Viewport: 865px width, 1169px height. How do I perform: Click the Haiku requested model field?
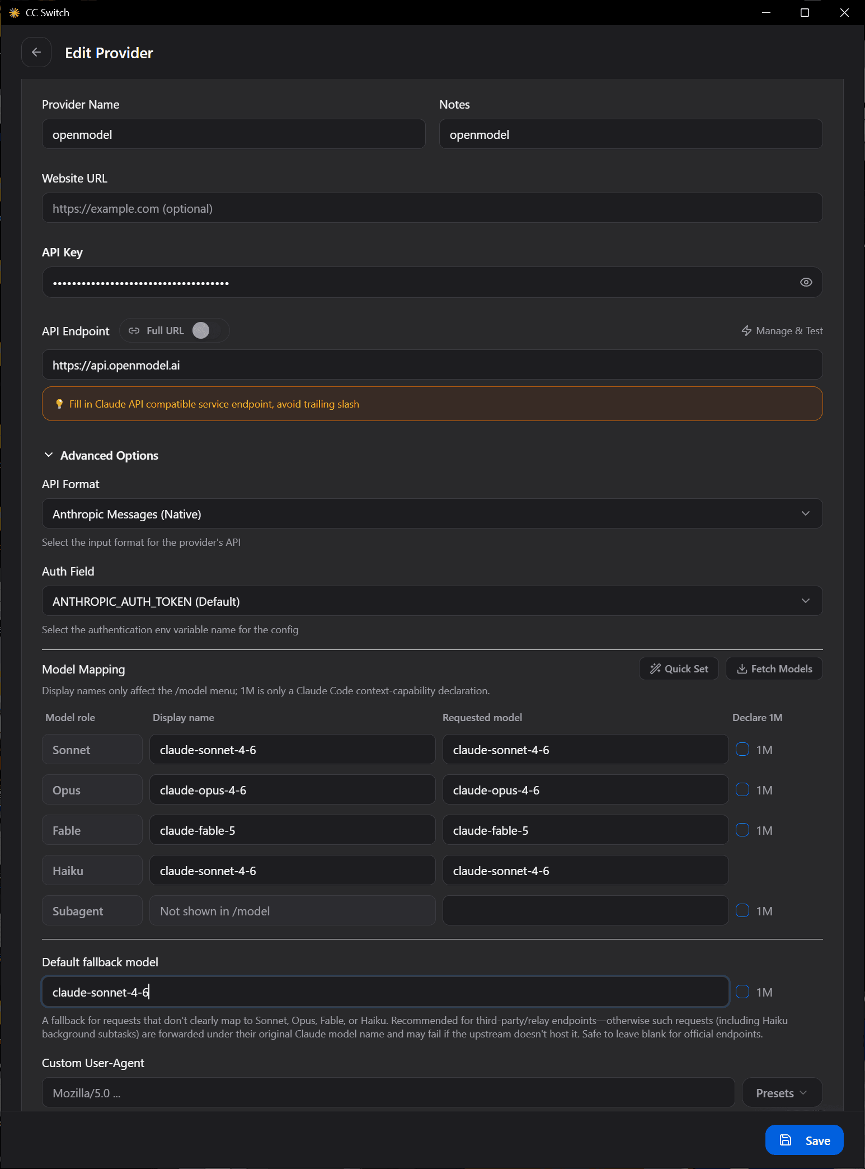pyautogui.click(x=586, y=870)
